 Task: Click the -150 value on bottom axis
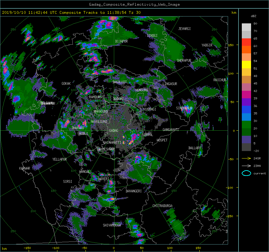point(27,248)
